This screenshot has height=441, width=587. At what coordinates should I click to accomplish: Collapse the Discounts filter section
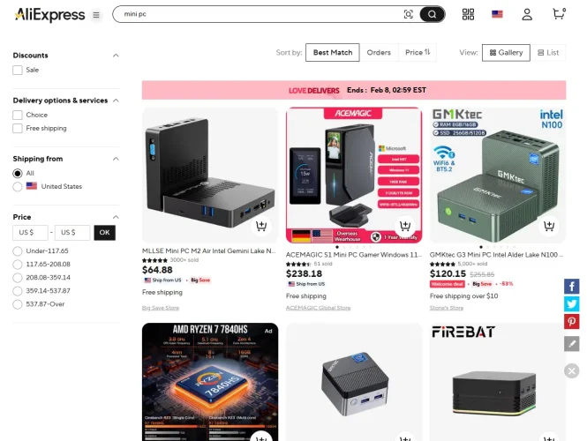pos(116,56)
